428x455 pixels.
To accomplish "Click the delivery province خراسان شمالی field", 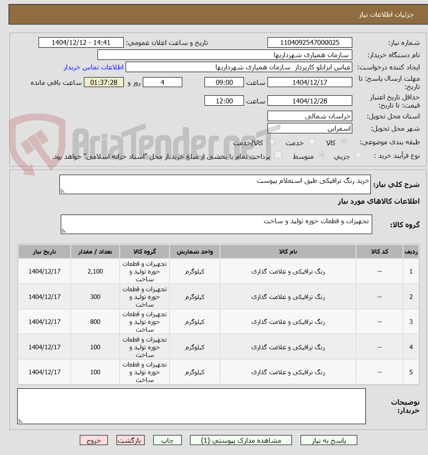I will 310,116.
